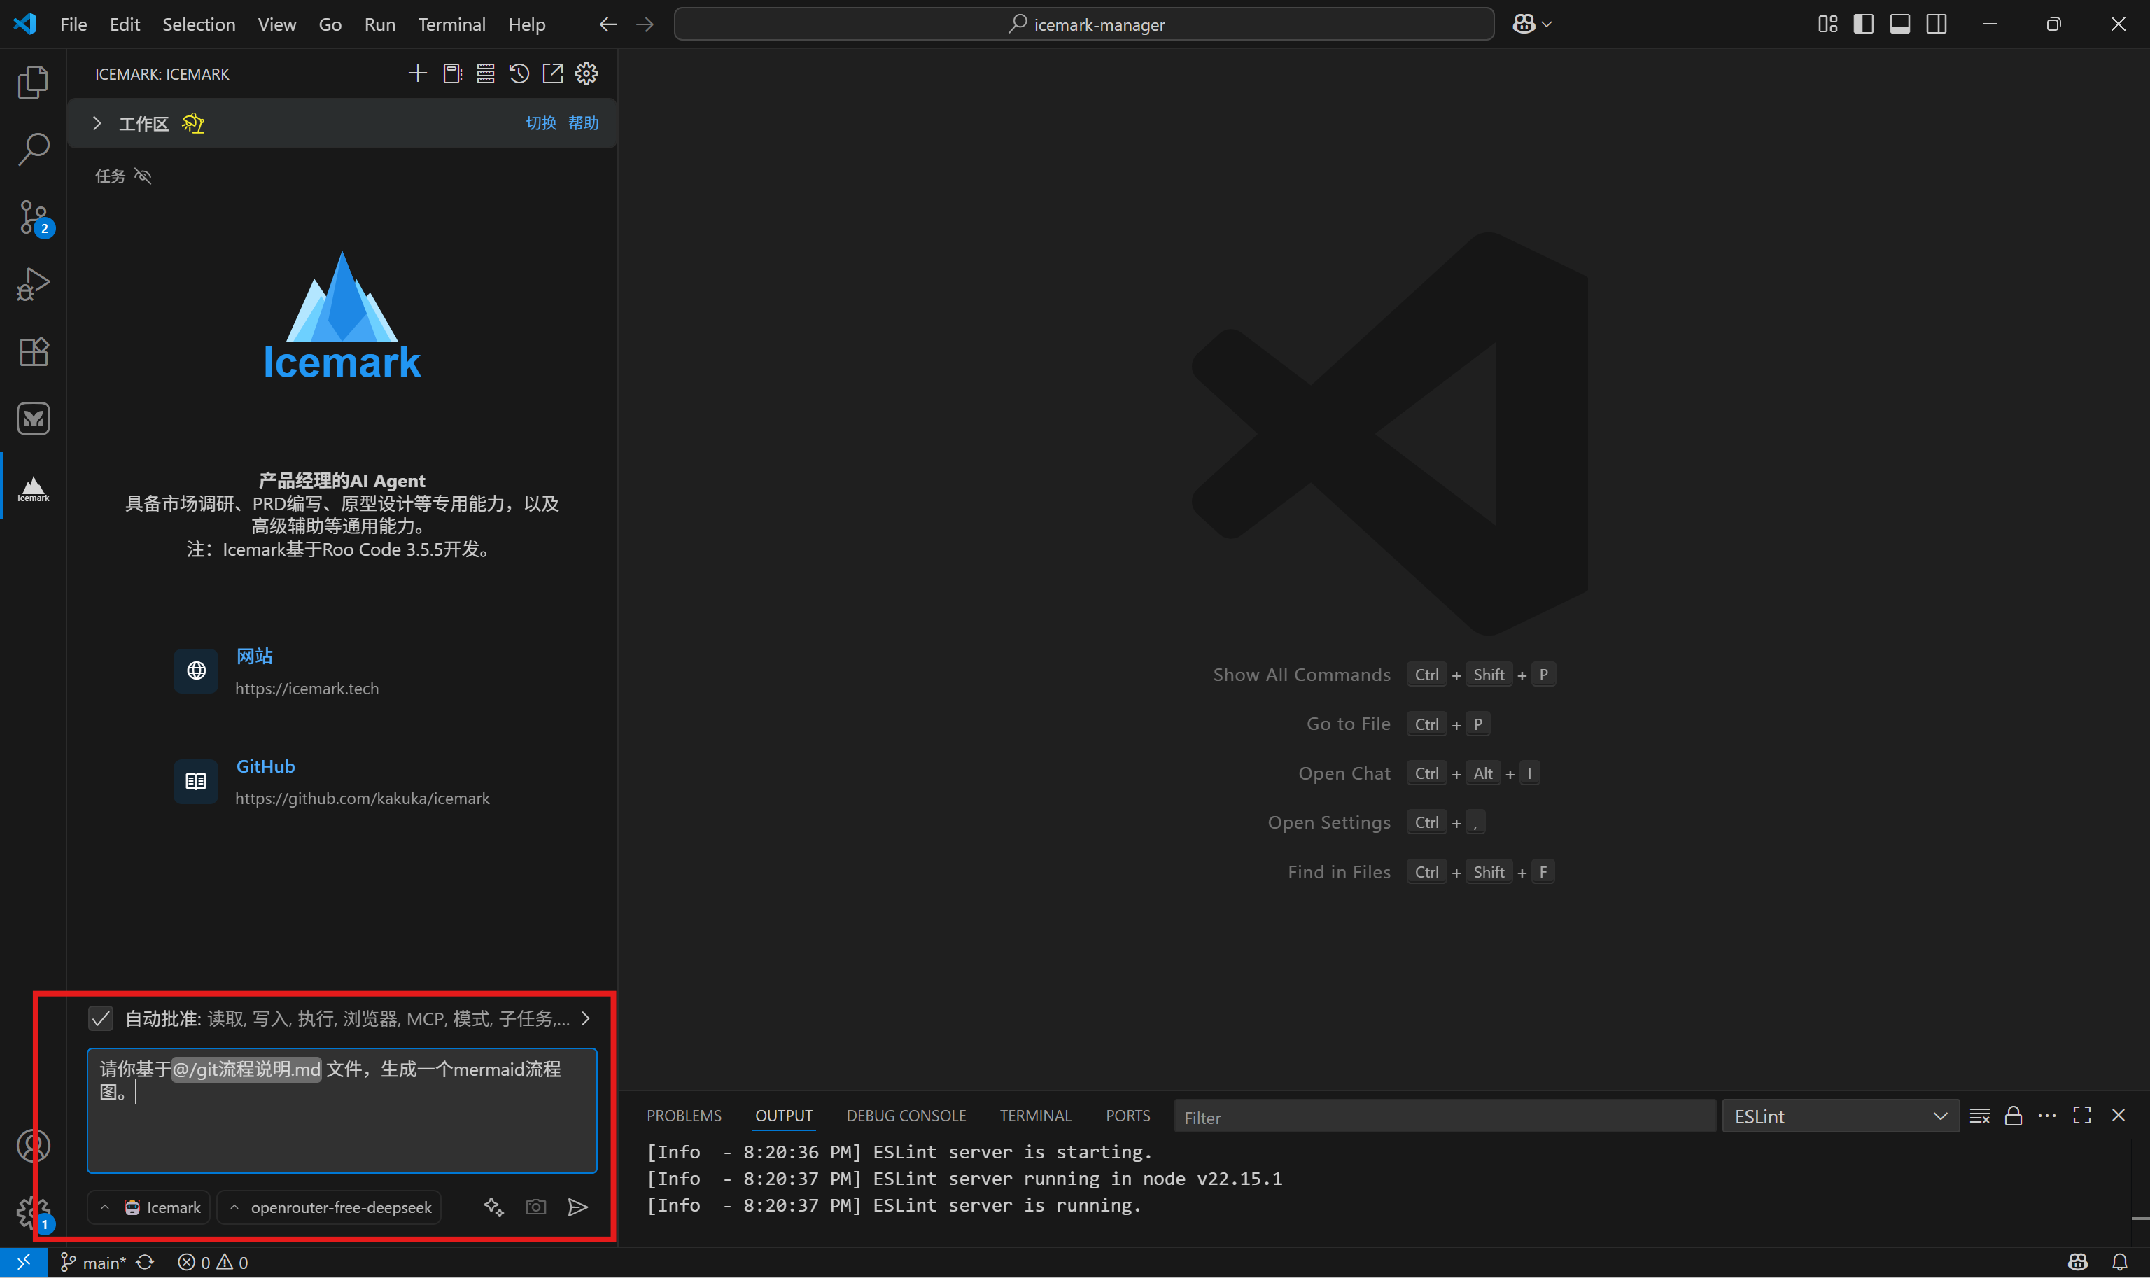Maximize the panel size icon
This screenshot has width=2150, height=1278.
[2082, 1116]
